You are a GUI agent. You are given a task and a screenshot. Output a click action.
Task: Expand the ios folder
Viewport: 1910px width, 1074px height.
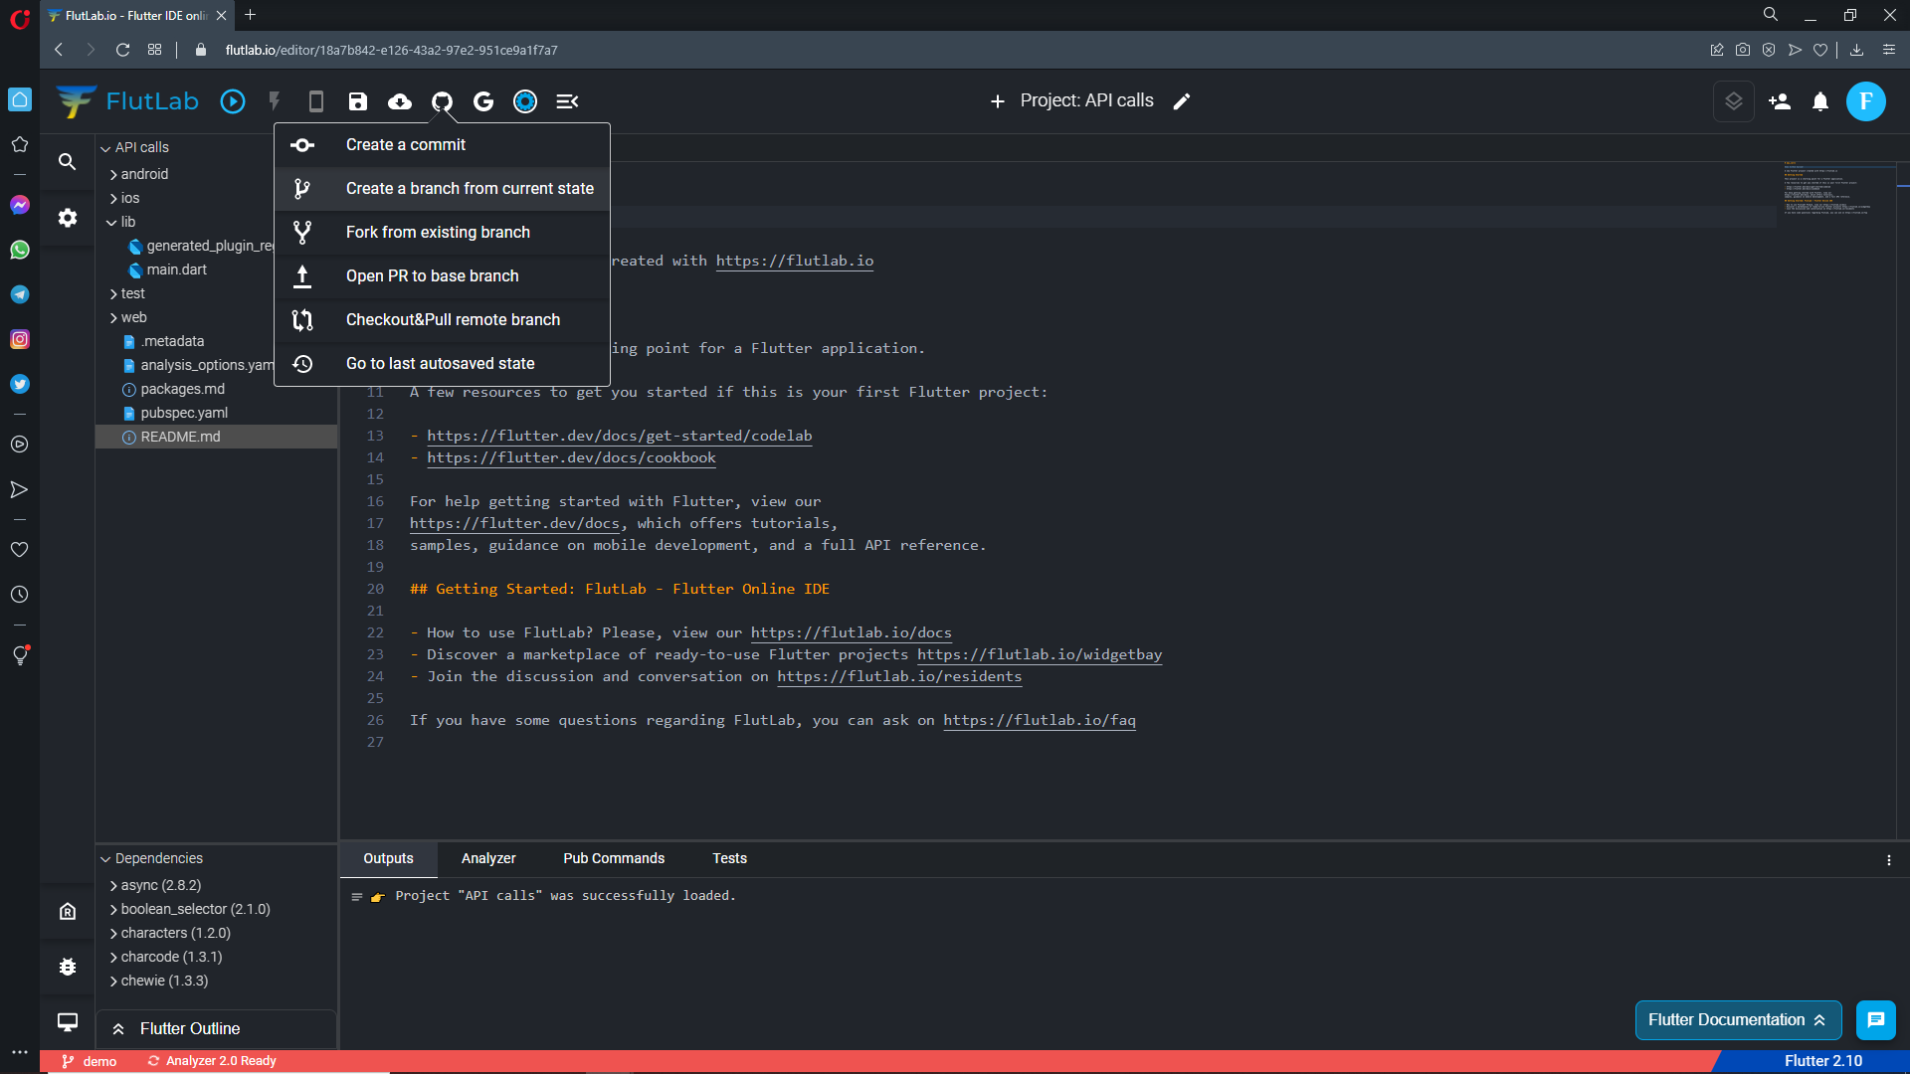(x=113, y=198)
